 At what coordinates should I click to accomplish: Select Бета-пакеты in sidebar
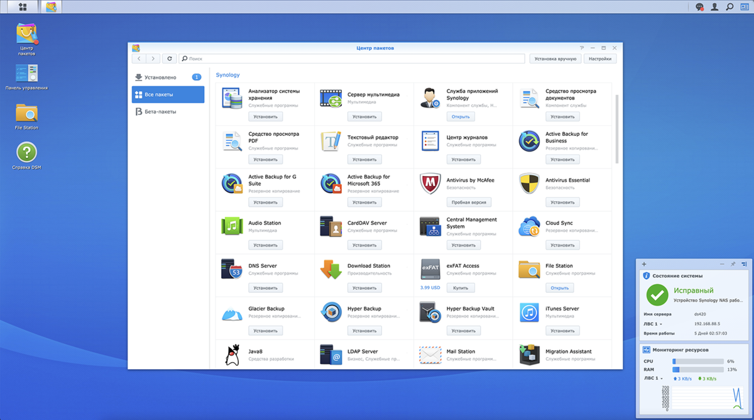point(168,111)
